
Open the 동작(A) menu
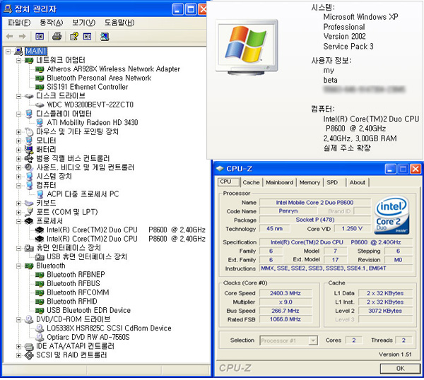[x=51, y=23]
